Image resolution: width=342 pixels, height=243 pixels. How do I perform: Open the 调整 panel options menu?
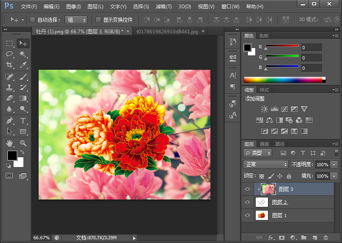pos(335,89)
